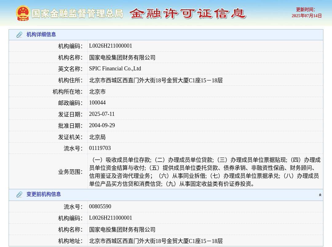
Task: Click the 机构地址 value in the 变更前 section
Action: point(156,241)
